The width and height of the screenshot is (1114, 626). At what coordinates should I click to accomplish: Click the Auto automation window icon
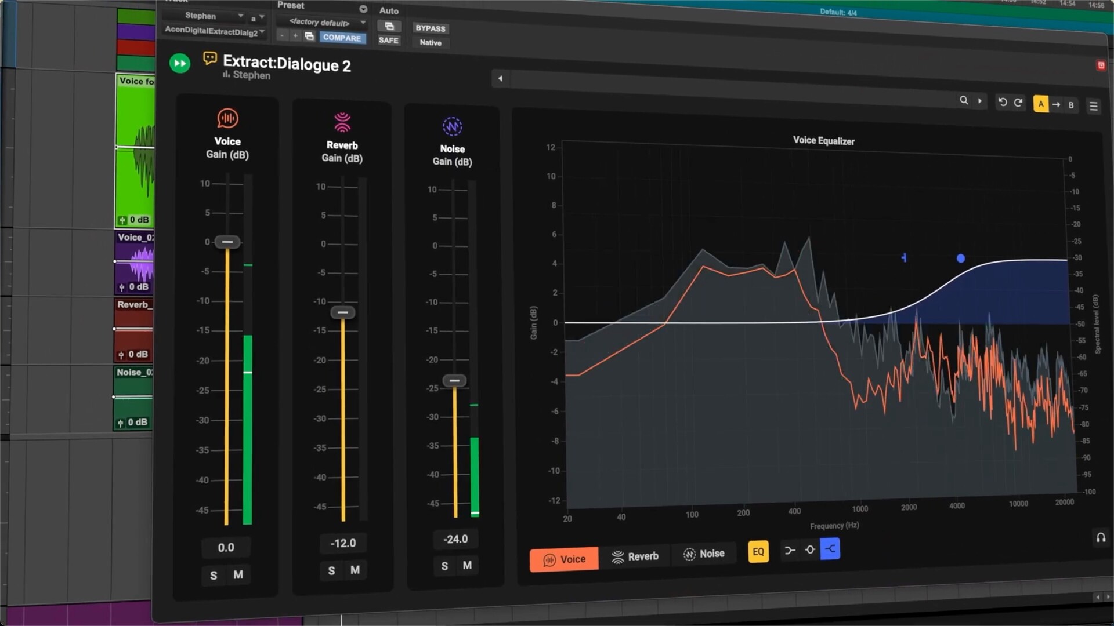pyautogui.click(x=389, y=26)
